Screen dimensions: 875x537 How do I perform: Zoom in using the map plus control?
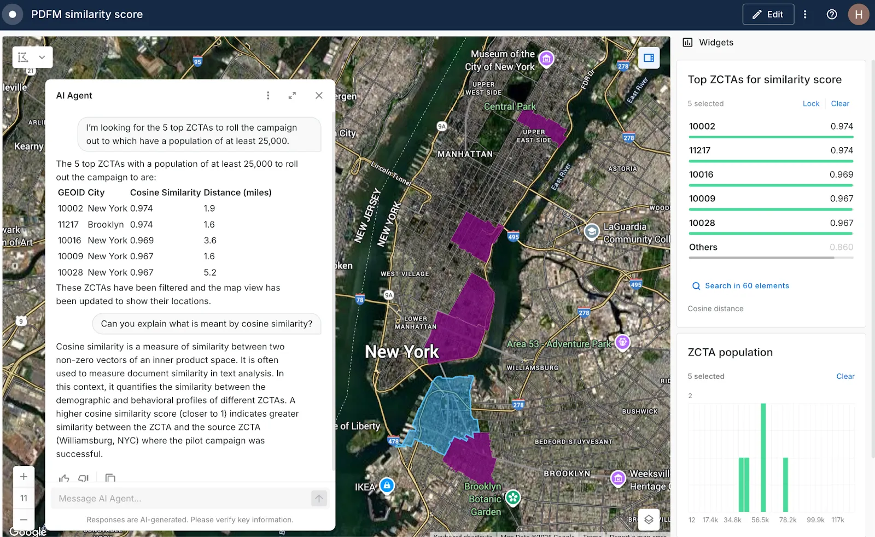(24, 476)
